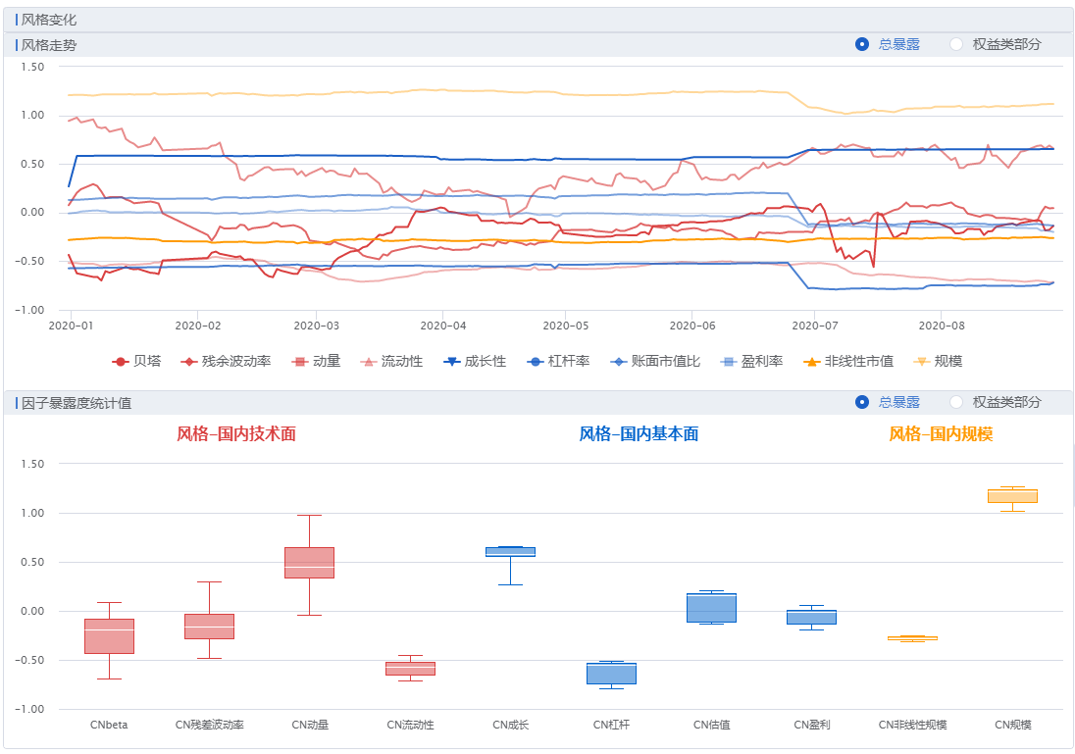This screenshot has width=1075, height=754.
Task: Toggle the 流动性 legend series
Action: click(x=391, y=361)
